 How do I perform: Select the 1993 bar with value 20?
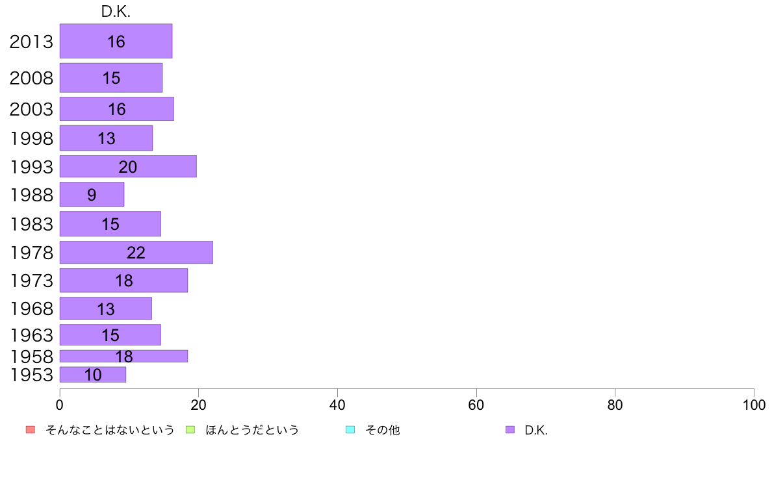pos(128,166)
